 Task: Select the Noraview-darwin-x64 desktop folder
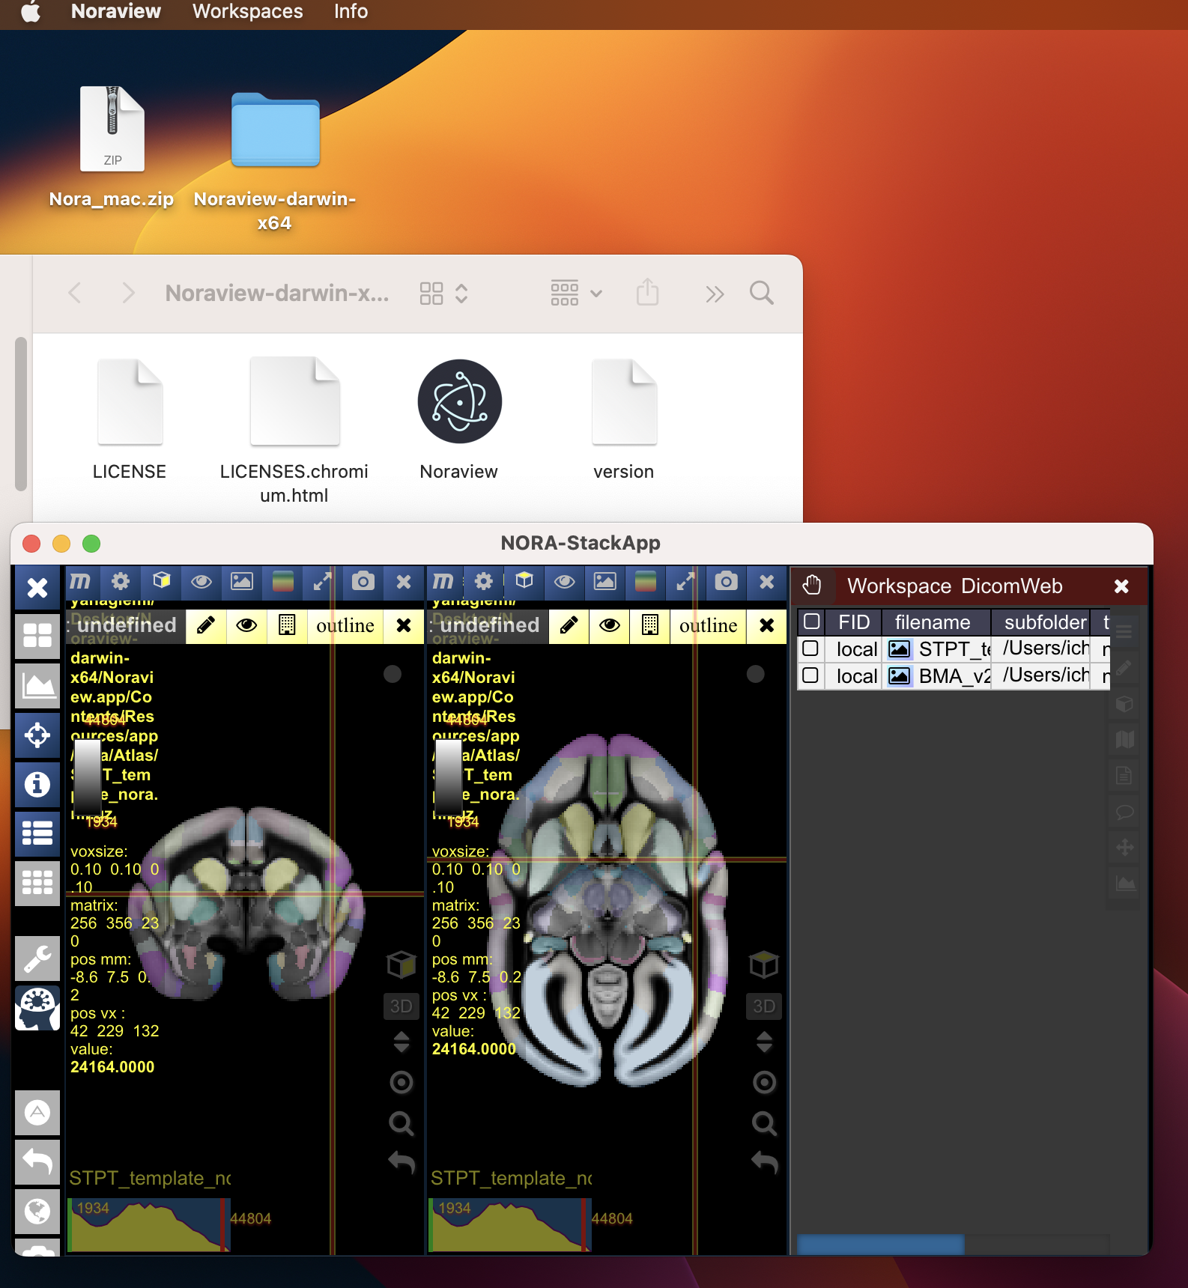coord(275,162)
